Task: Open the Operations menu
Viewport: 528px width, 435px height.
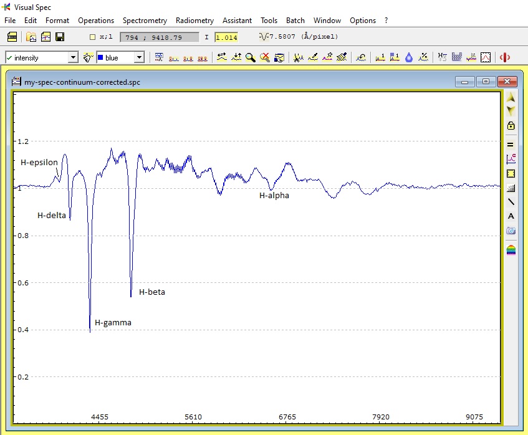Action: [96, 21]
